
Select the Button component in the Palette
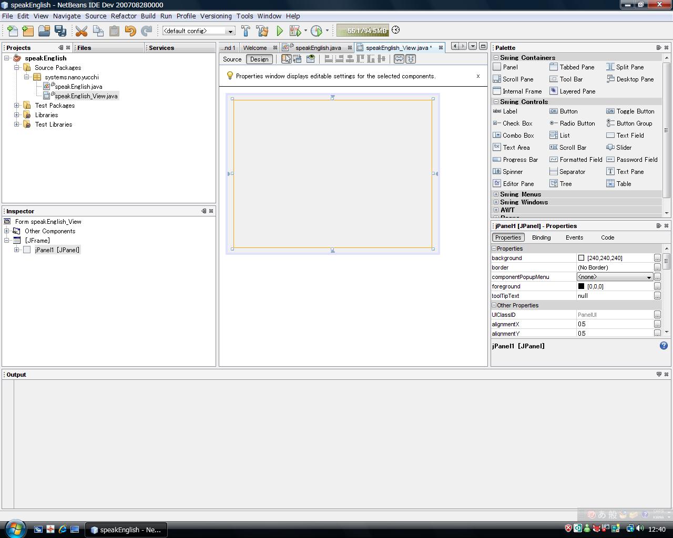click(x=568, y=111)
